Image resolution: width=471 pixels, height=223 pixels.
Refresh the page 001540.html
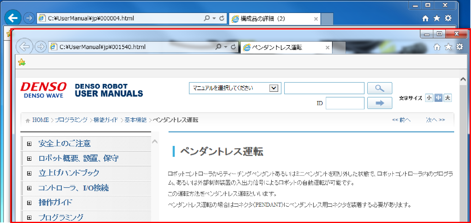coord(233,47)
